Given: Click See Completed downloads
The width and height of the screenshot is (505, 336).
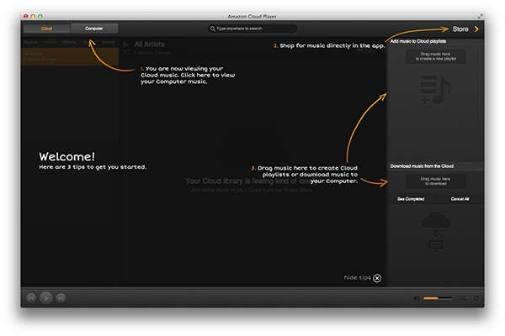Looking at the screenshot, I should [x=411, y=199].
